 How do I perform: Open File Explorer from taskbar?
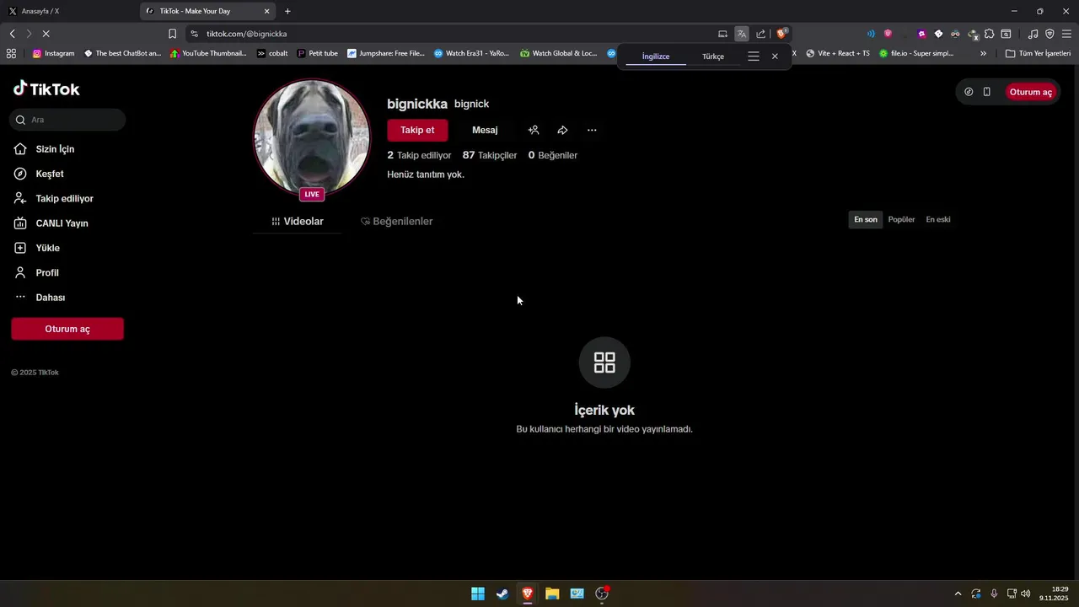tap(552, 594)
